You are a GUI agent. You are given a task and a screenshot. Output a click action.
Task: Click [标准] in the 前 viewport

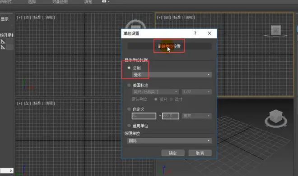pos(177,18)
